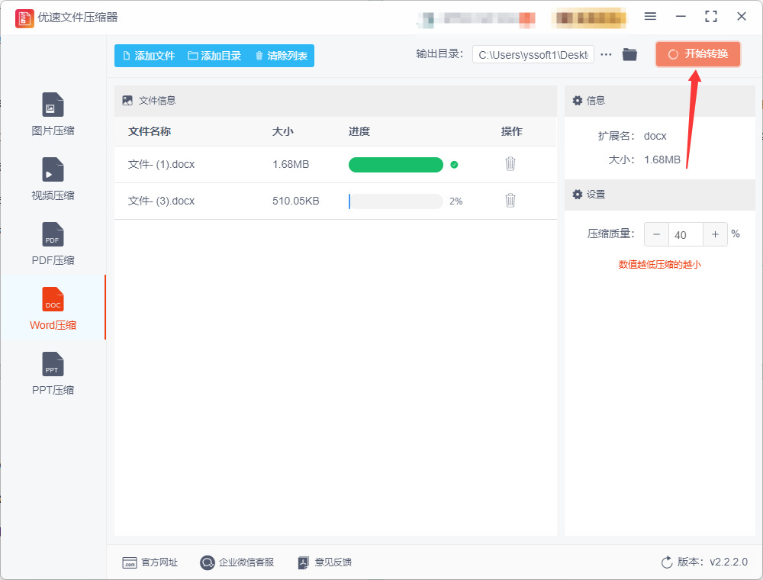This screenshot has width=763, height=580.
Task: Click the 2% progress bar of 文件- (3).docx
Action: (x=395, y=201)
